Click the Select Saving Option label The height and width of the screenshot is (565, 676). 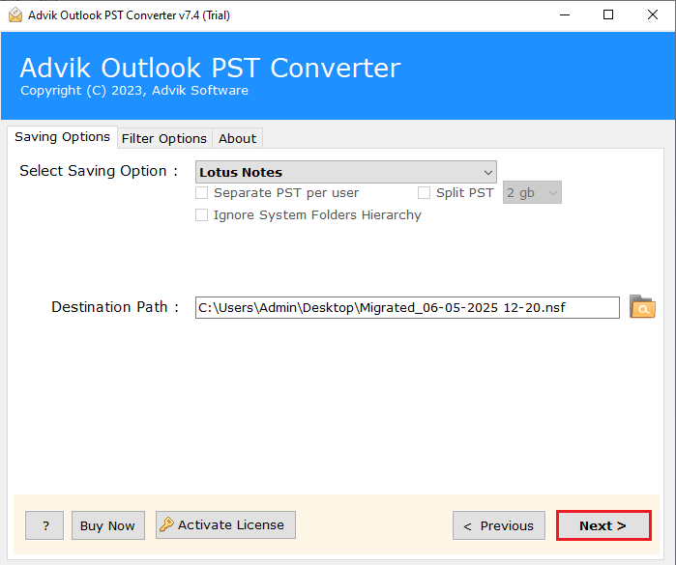(99, 171)
